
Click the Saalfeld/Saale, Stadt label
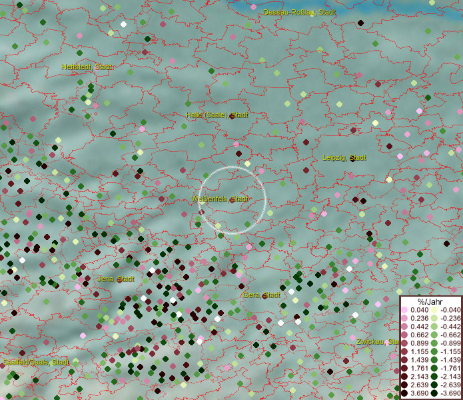[x=35, y=362]
